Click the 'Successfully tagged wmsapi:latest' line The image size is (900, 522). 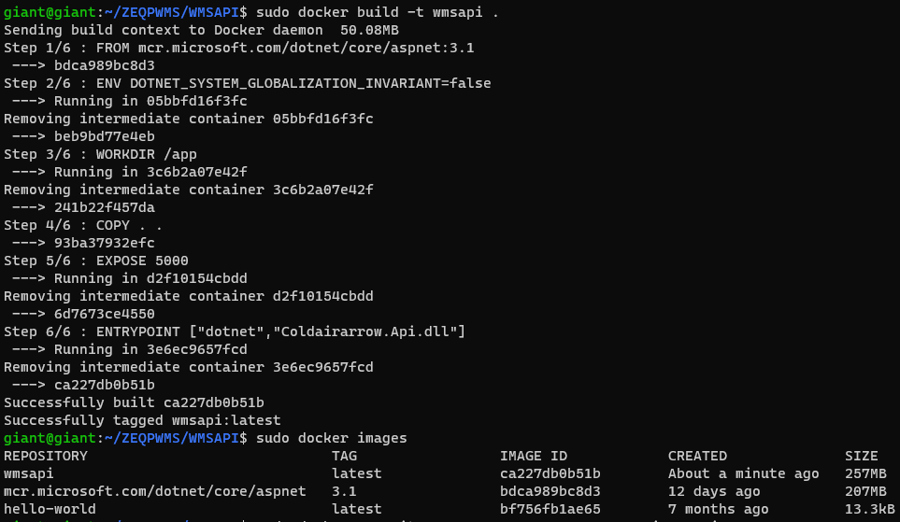142,420
